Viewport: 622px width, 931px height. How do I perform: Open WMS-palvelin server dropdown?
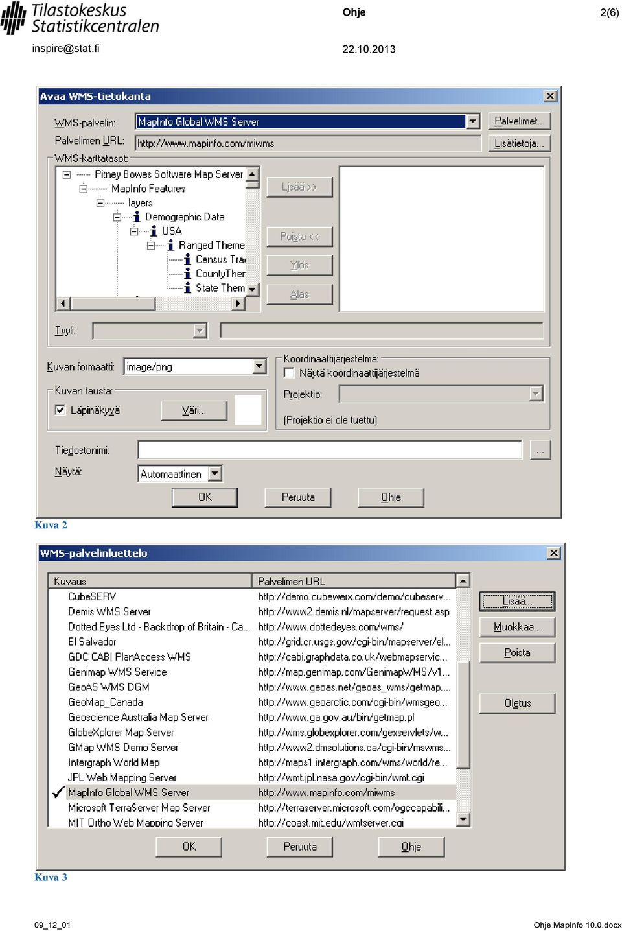coord(473,121)
